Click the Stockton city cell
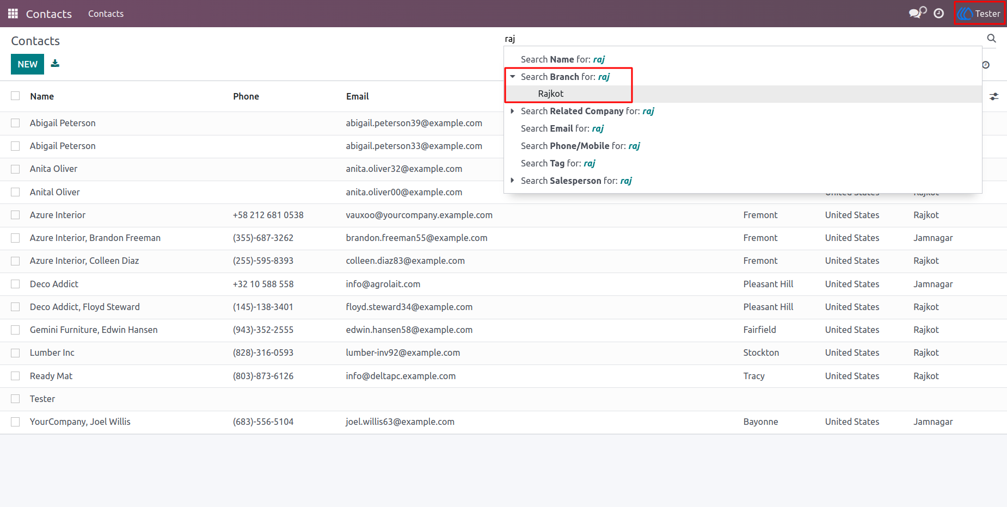Viewport: 1007px width, 507px height. (761, 353)
